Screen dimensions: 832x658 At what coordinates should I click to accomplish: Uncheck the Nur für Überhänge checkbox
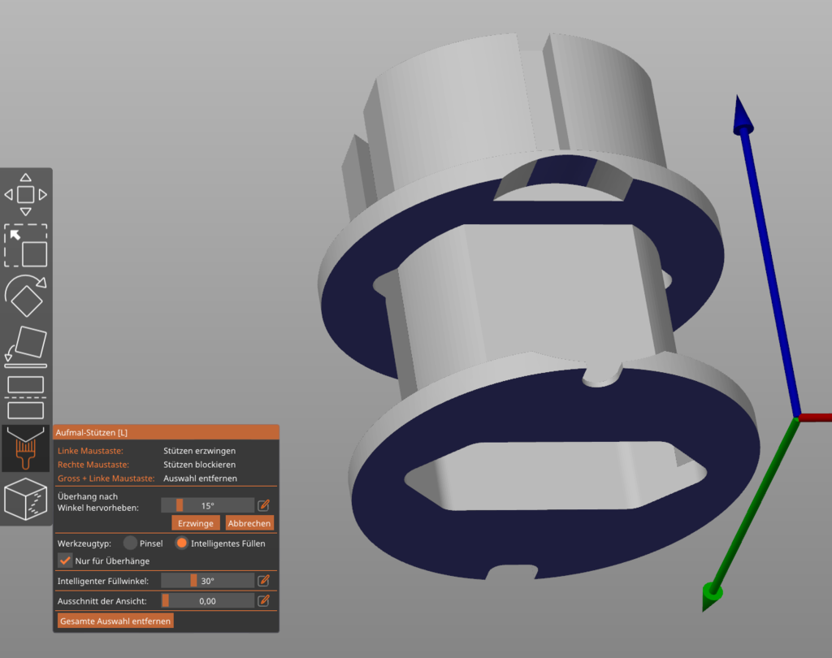click(x=65, y=561)
